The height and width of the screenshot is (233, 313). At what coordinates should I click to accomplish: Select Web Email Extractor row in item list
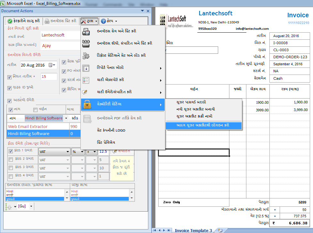pos(44,126)
